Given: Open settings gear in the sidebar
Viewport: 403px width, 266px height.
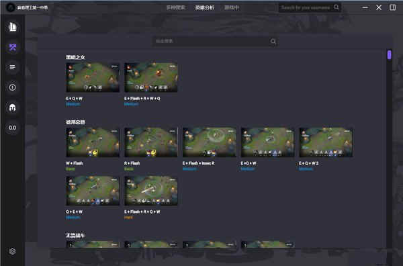Looking at the screenshot, I should click(12, 251).
